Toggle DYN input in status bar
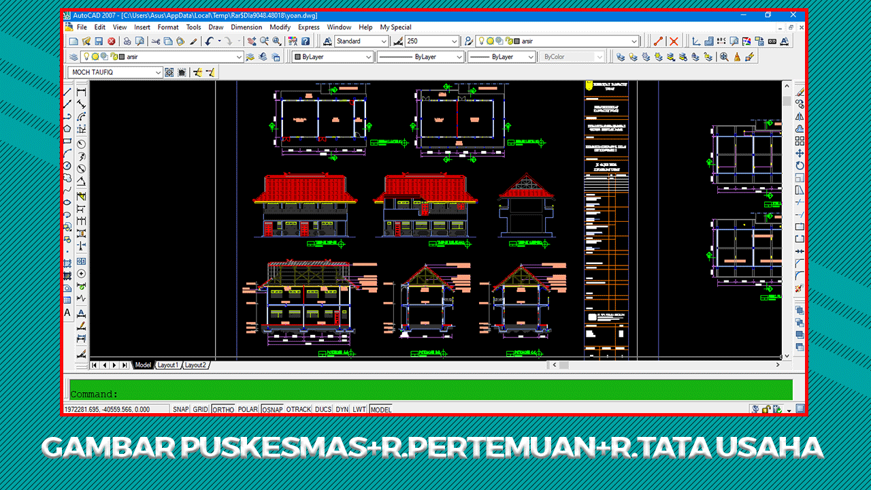This screenshot has width=871, height=490. coord(342,410)
